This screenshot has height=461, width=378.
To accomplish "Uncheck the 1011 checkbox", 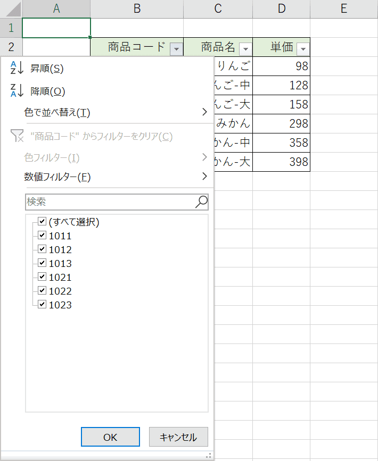I will 42,235.
